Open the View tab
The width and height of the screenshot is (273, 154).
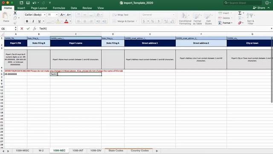click(x=101, y=8)
